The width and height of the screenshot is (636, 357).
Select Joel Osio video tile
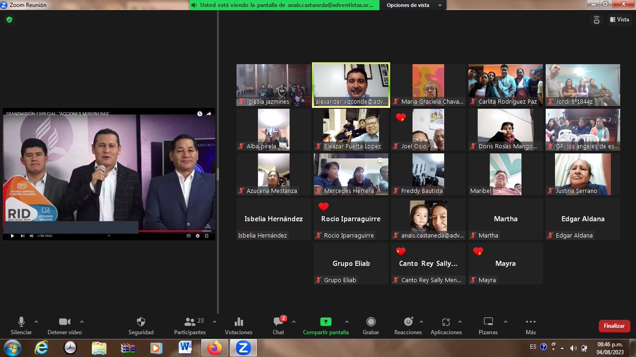[428, 130]
